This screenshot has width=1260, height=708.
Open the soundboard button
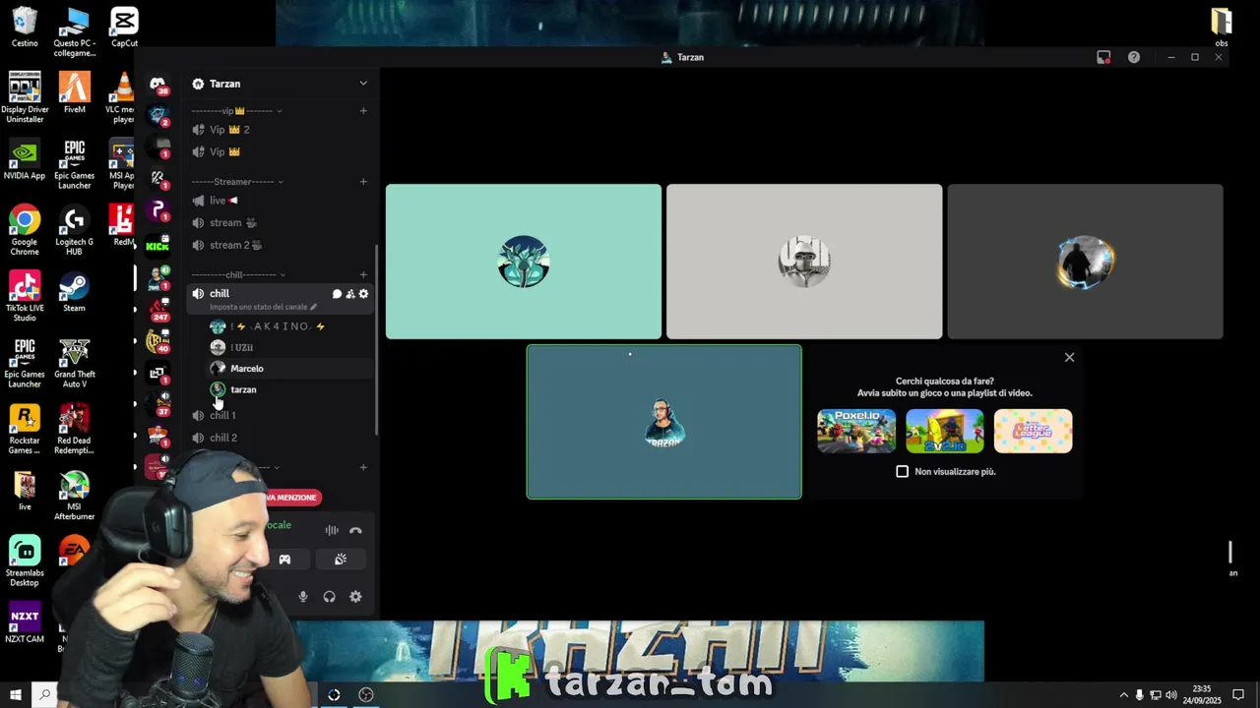click(341, 560)
